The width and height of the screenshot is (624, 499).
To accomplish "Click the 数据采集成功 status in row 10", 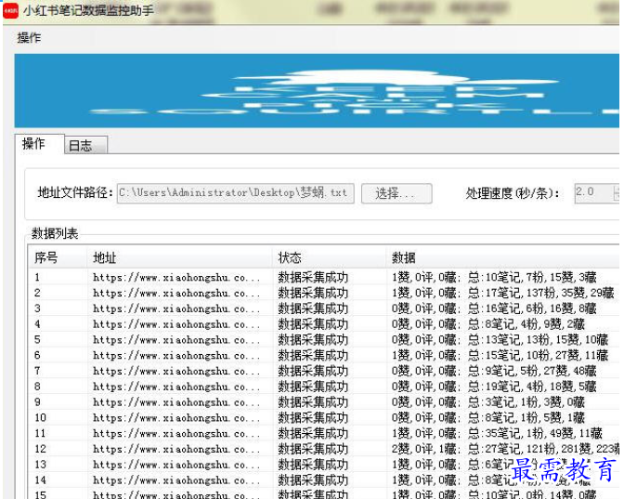I will point(313,417).
